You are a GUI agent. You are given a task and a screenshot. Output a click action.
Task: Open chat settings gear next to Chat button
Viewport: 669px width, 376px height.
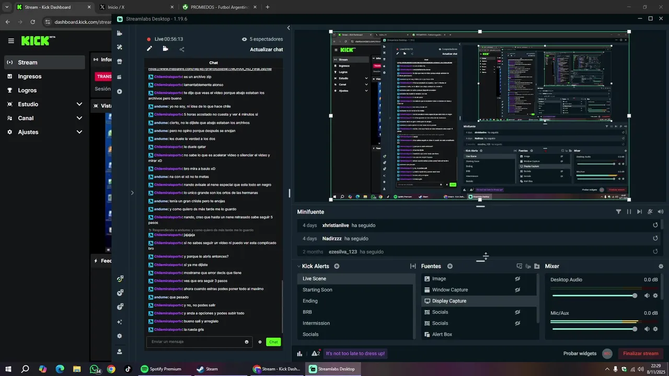click(260, 342)
